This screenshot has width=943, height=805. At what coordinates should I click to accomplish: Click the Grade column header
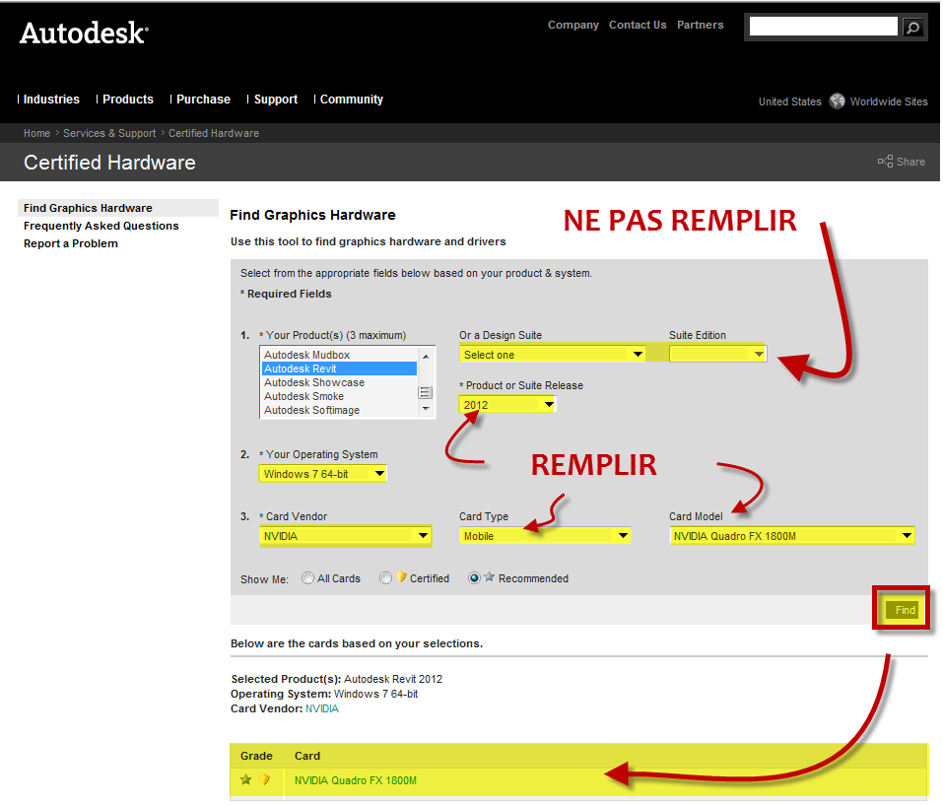point(256,756)
